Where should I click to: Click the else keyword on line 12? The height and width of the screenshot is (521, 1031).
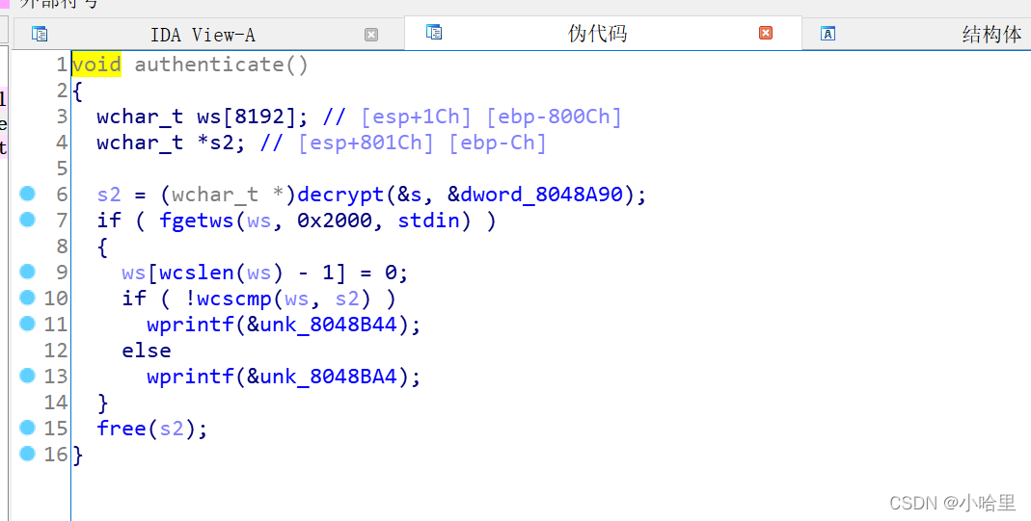coord(146,351)
